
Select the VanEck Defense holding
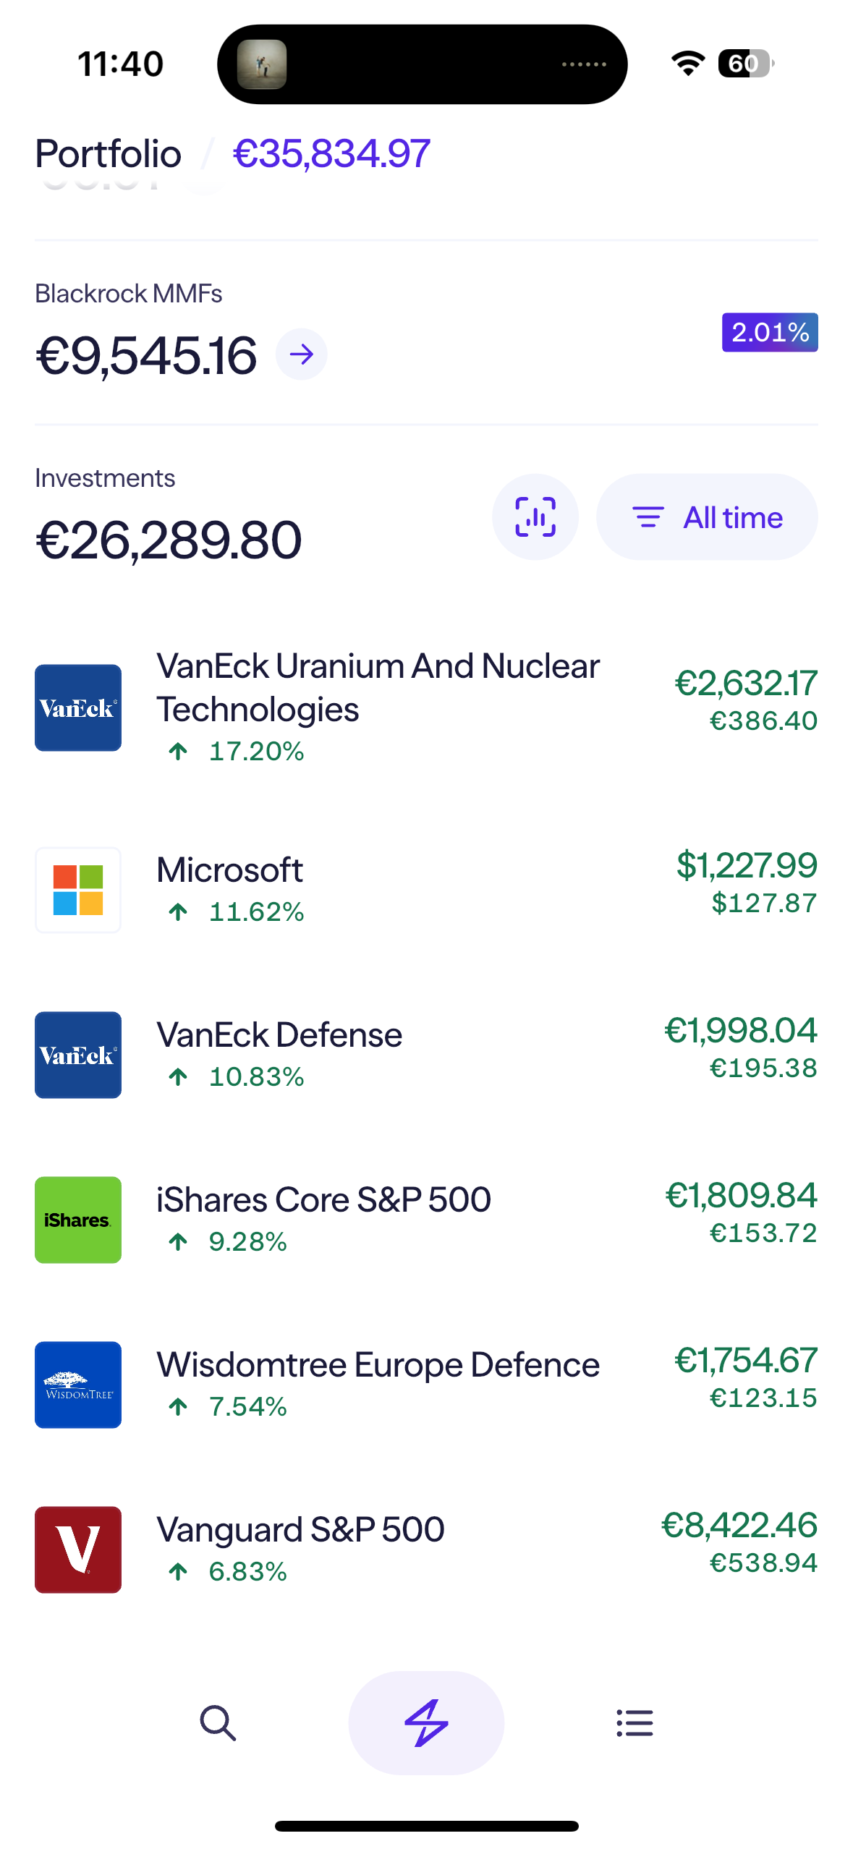279,1035
